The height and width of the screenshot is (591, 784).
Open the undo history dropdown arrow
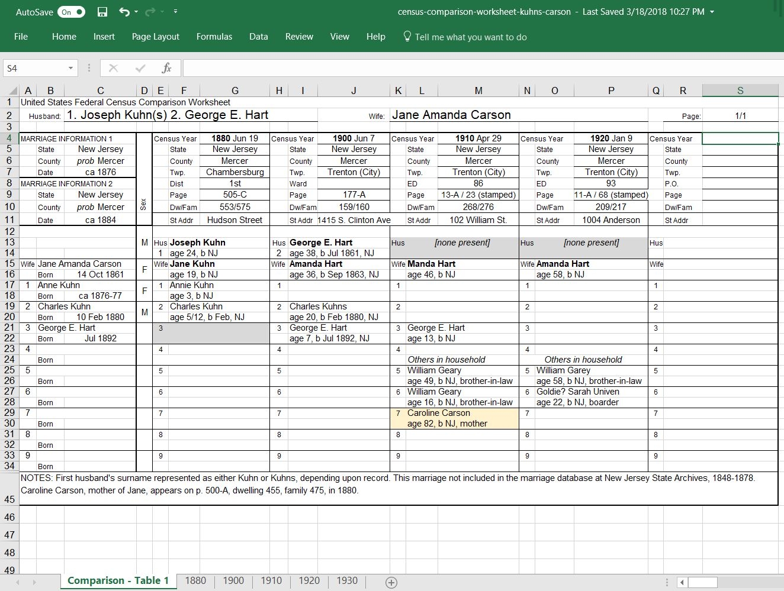[x=136, y=12]
